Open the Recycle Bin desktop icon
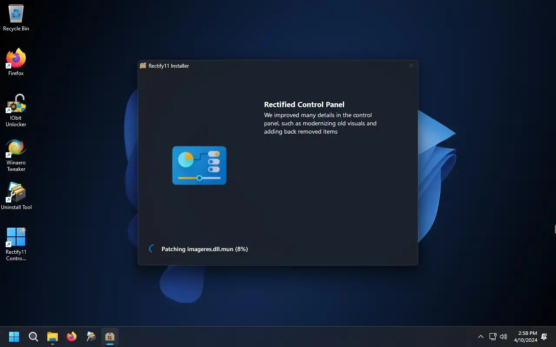 click(x=16, y=18)
